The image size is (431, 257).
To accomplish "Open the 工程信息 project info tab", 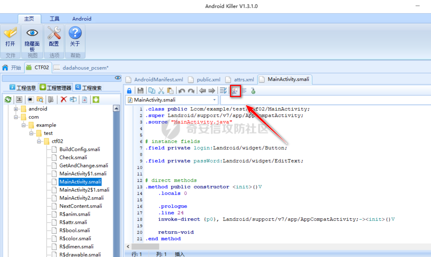I will (23, 88).
